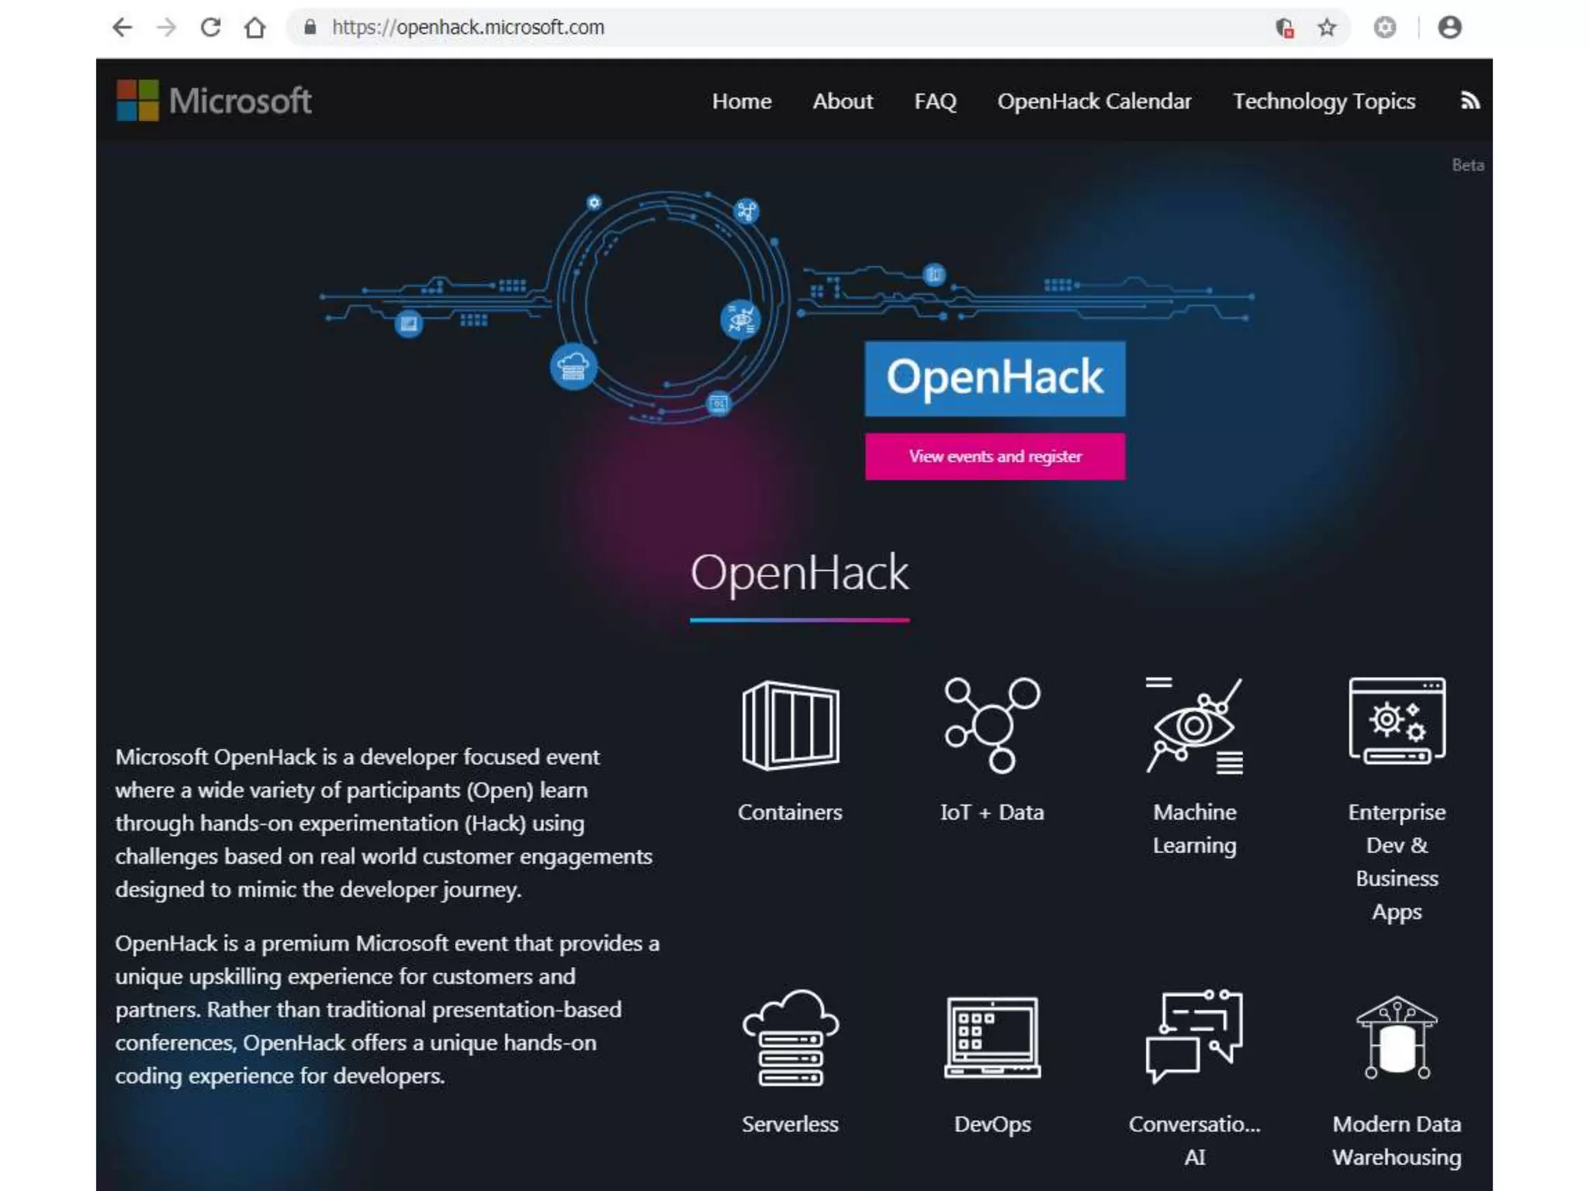Open the Home navigation item

(x=741, y=102)
